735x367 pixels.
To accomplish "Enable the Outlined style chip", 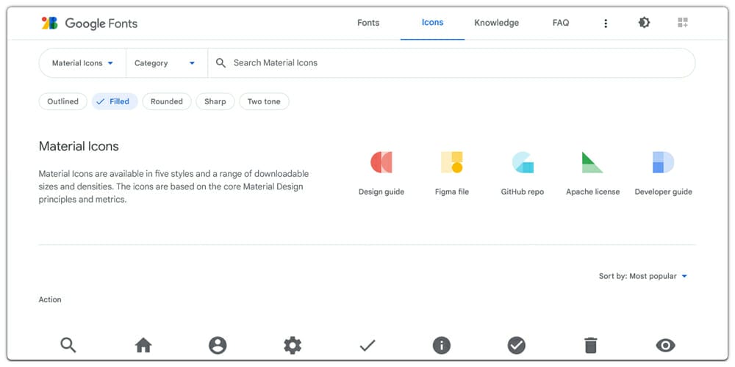I will (x=62, y=101).
